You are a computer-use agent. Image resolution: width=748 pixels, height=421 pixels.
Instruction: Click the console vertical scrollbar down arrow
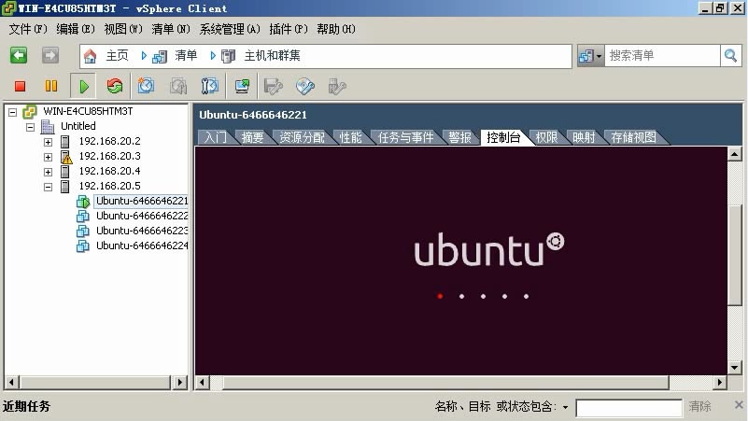click(x=735, y=368)
